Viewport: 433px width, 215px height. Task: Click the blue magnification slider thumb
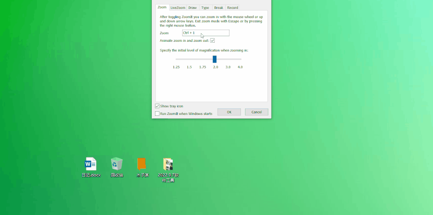tap(214, 59)
